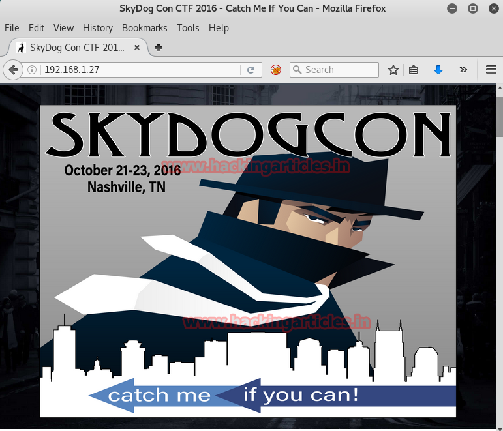Viewport: 503px width, 431px height.
Task: Open the NoScript blocked-scripts icon
Action: coord(275,70)
